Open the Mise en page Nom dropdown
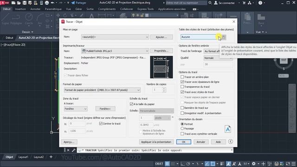The height and width of the screenshot is (167, 297). (115, 37)
